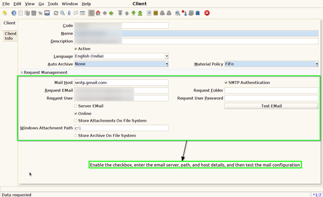The width and height of the screenshot is (323, 197).
Task: Click the Name input field
Action: (196, 33)
